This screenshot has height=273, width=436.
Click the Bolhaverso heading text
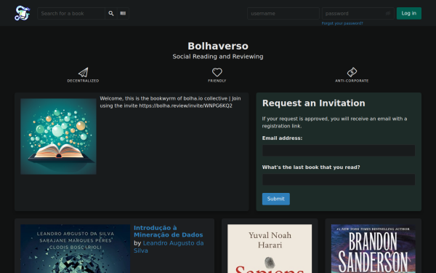pyautogui.click(x=218, y=46)
